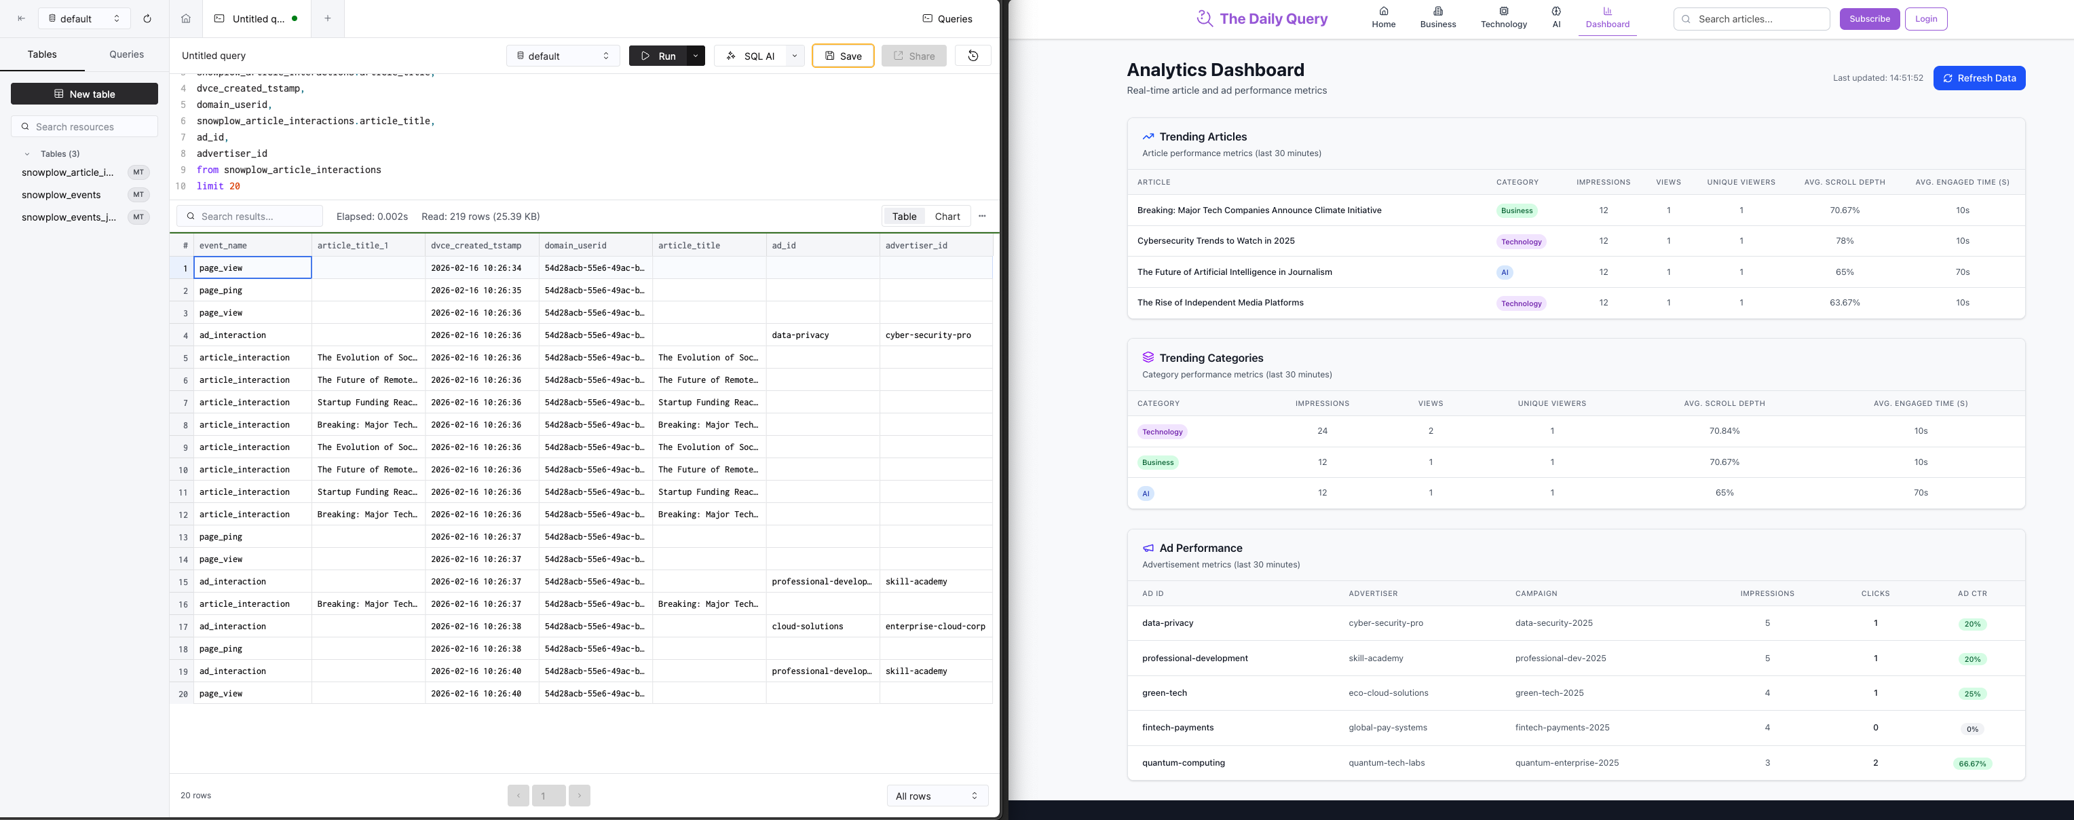Image resolution: width=2074 pixels, height=820 pixels.
Task: Switch results to Chart view
Action: coord(947,216)
